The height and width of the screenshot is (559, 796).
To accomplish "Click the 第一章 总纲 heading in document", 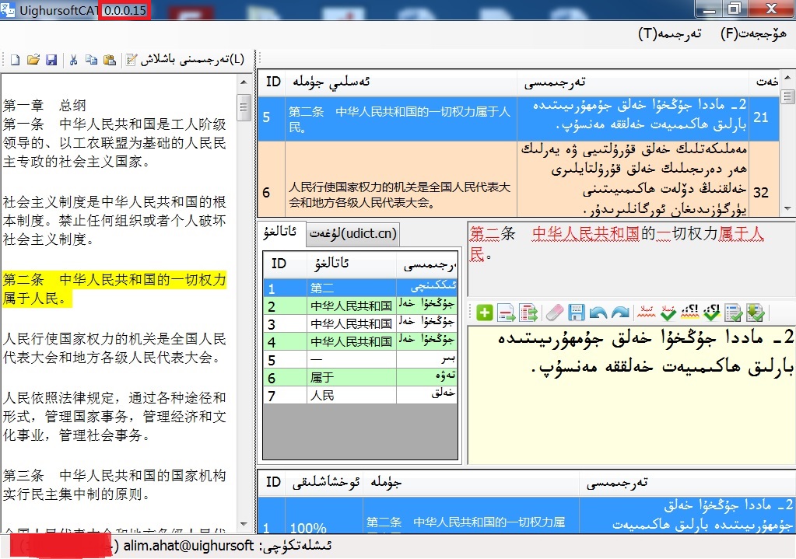I will [x=44, y=106].
